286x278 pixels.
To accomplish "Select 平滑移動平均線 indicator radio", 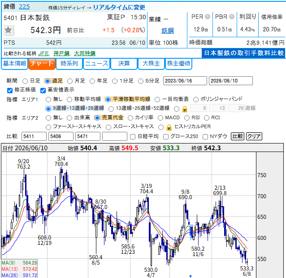I will click(x=108, y=100).
